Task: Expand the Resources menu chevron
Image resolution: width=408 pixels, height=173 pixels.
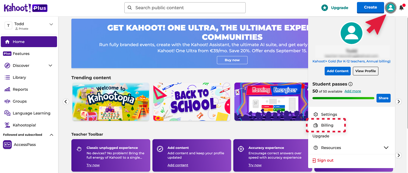Action: [x=386, y=148]
